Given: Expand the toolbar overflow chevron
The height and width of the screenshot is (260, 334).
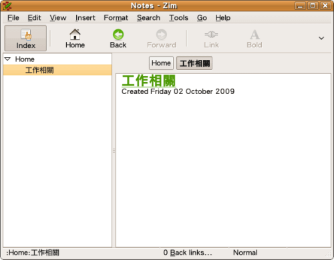Looking at the screenshot, I should [321, 38].
